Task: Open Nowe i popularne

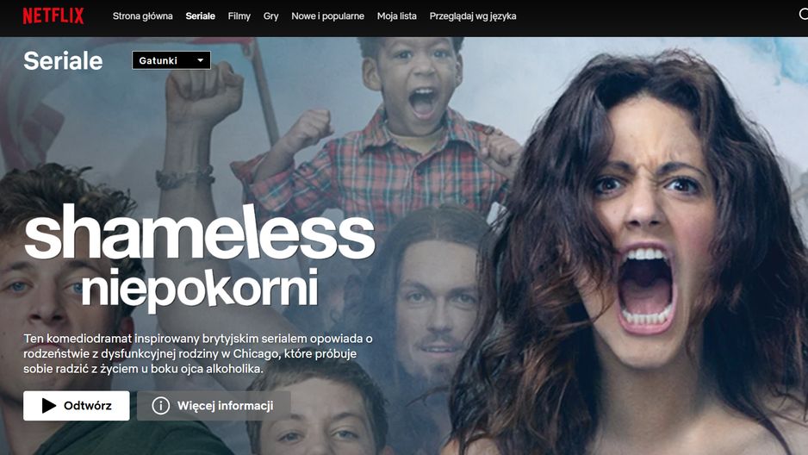Action: coord(327,16)
